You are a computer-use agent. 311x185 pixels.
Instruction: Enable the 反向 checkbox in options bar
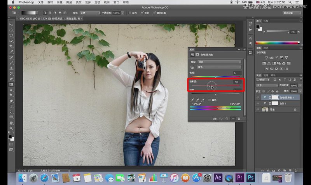pos(130,13)
